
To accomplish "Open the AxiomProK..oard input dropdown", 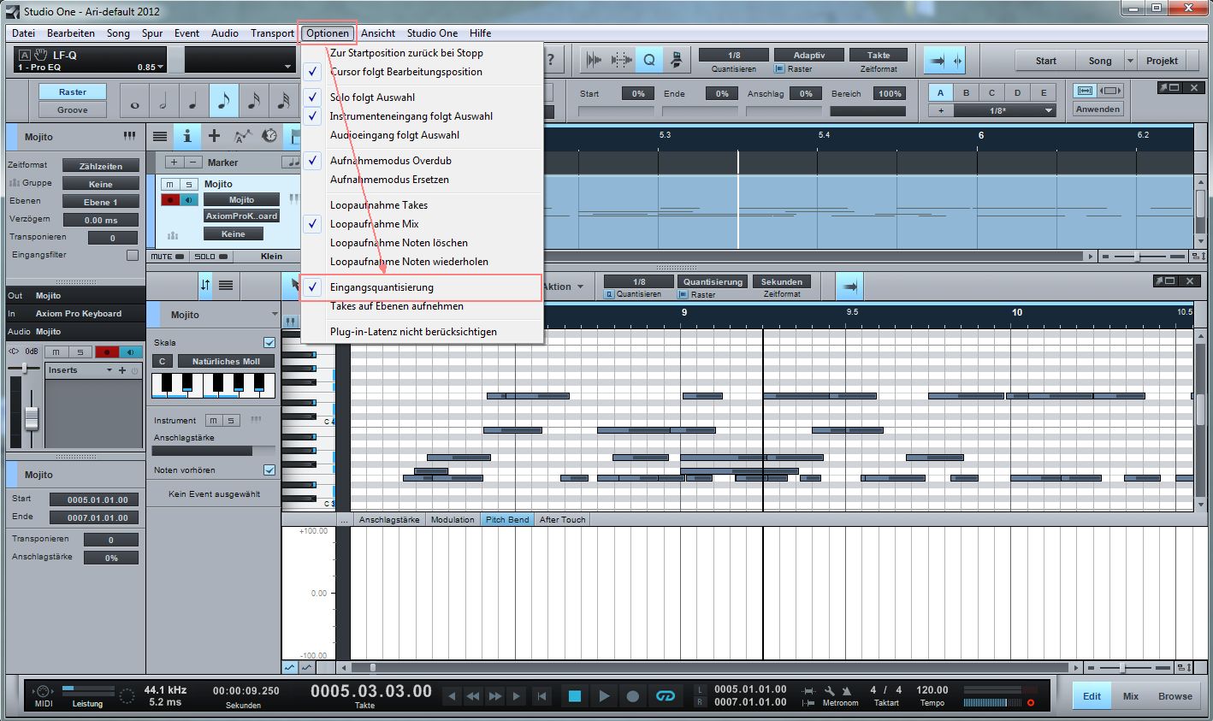I will (x=241, y=216).
